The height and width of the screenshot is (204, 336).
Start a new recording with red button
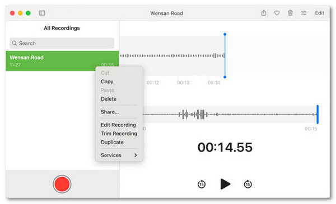[62, 184]
